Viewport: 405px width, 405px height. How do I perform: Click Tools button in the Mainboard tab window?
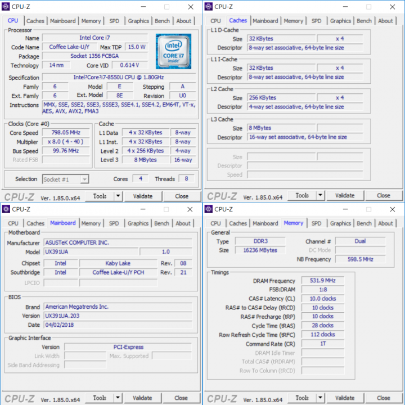(x=100, y=398)
